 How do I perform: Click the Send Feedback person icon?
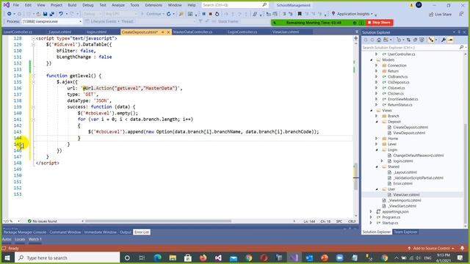461,14
